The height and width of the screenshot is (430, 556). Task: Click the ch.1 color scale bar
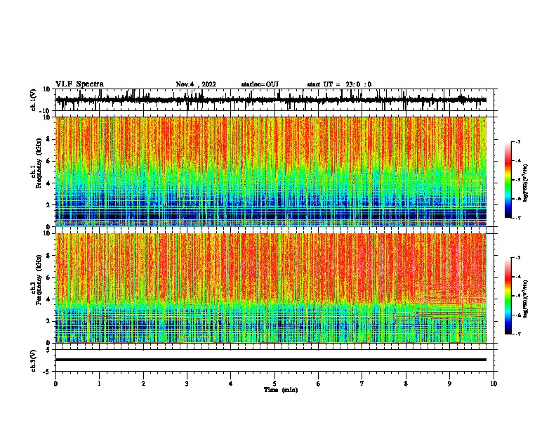[508, 180]
